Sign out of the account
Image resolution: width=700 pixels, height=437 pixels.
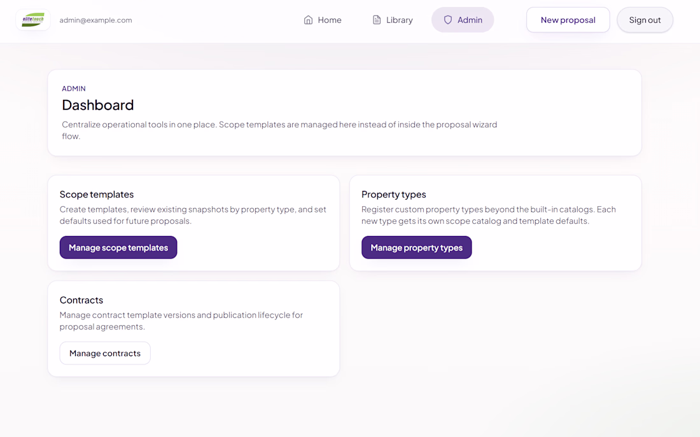point(645,20)
